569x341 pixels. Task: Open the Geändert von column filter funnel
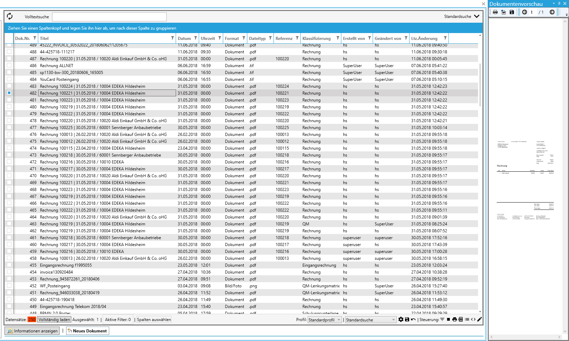coord(406,38)
